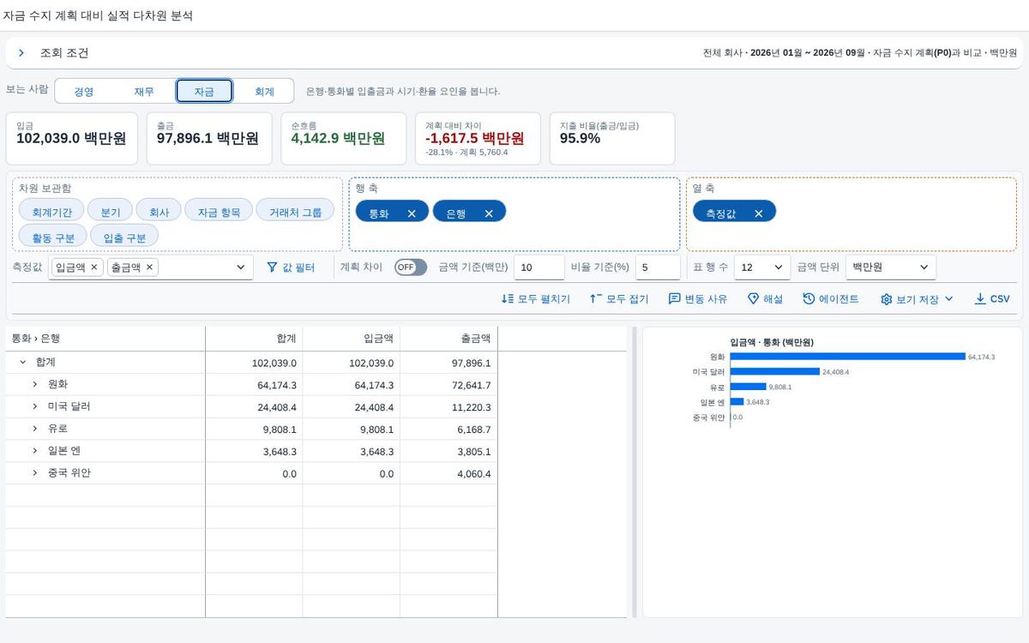Click the 출금 97,896.1 백만원 KPI card

coord(208,138)
